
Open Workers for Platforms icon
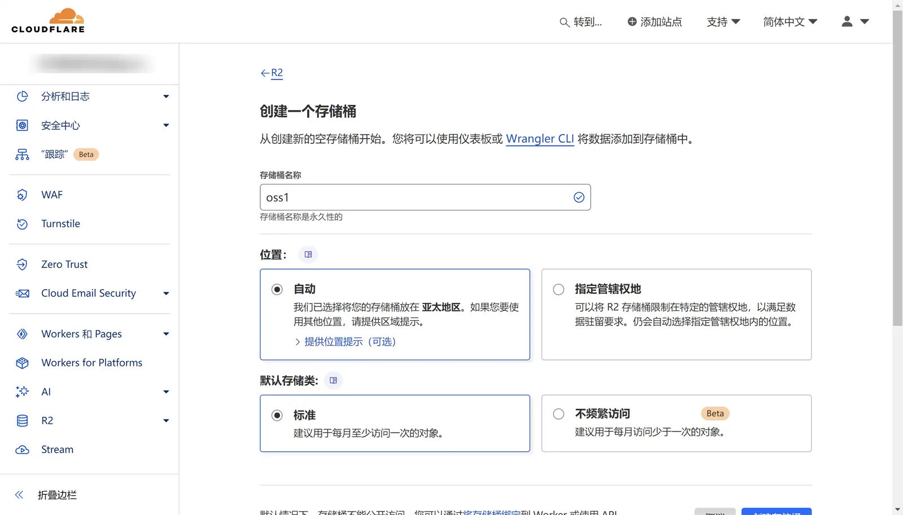pyautogui.click(x=22, y=363)
